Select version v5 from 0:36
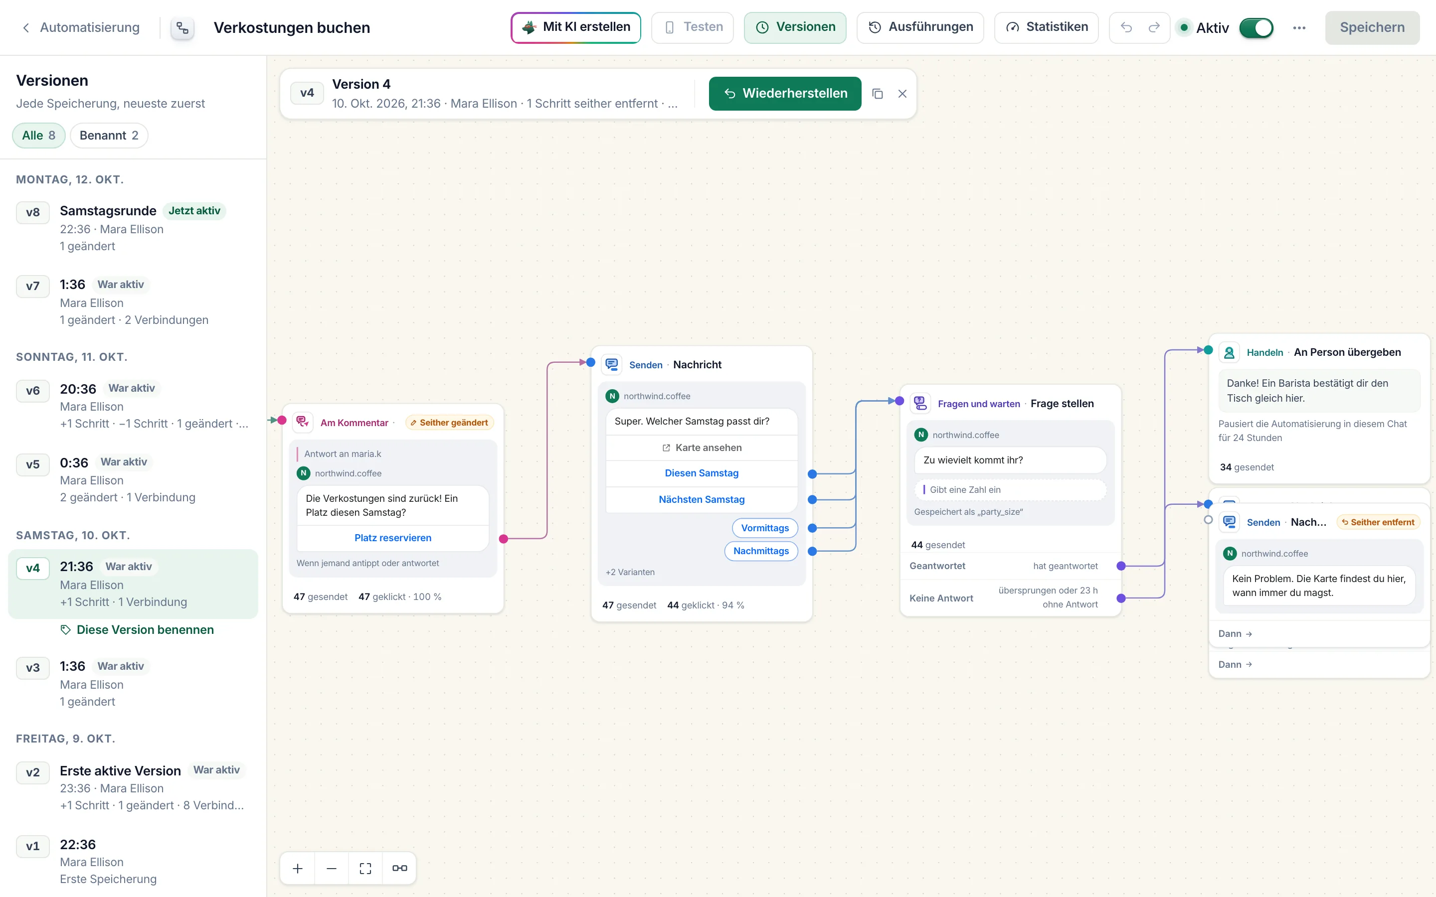This screenshot has width=1436, height=897. [133, 479]
